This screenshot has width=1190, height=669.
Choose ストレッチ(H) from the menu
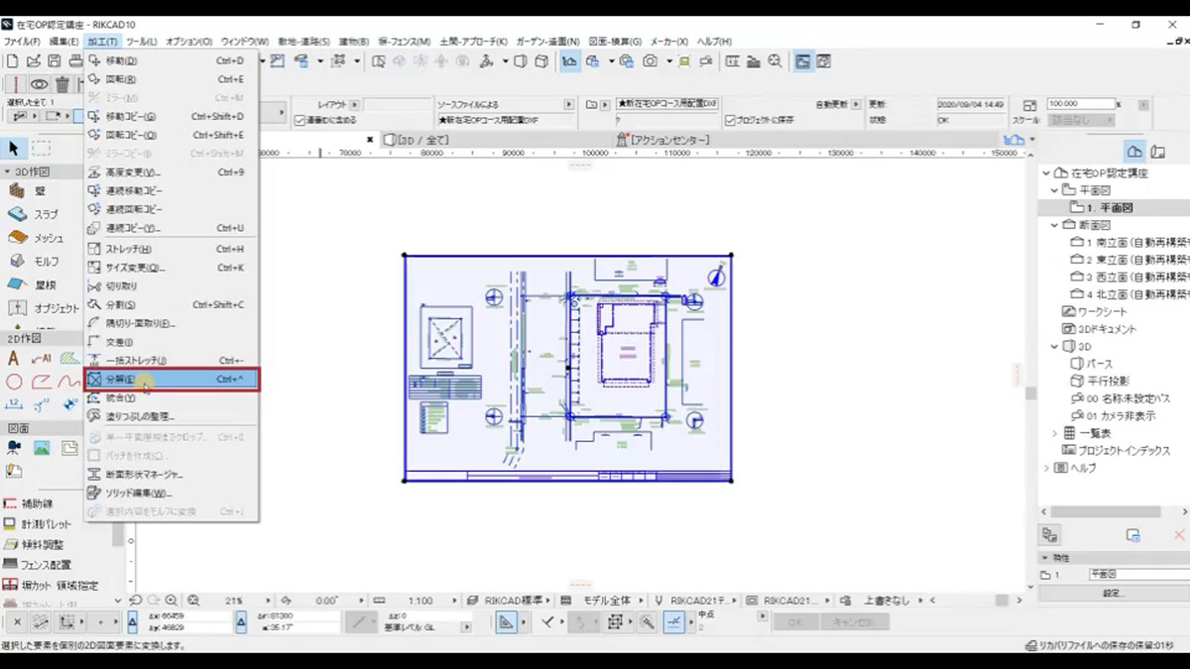point(172,250)
